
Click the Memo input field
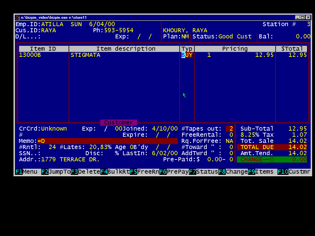pyautogui.click(x=107, y=141)
